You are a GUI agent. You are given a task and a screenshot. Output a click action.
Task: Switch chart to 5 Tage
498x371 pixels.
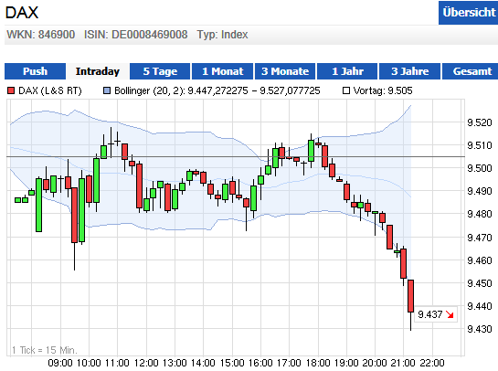(160, 71)
